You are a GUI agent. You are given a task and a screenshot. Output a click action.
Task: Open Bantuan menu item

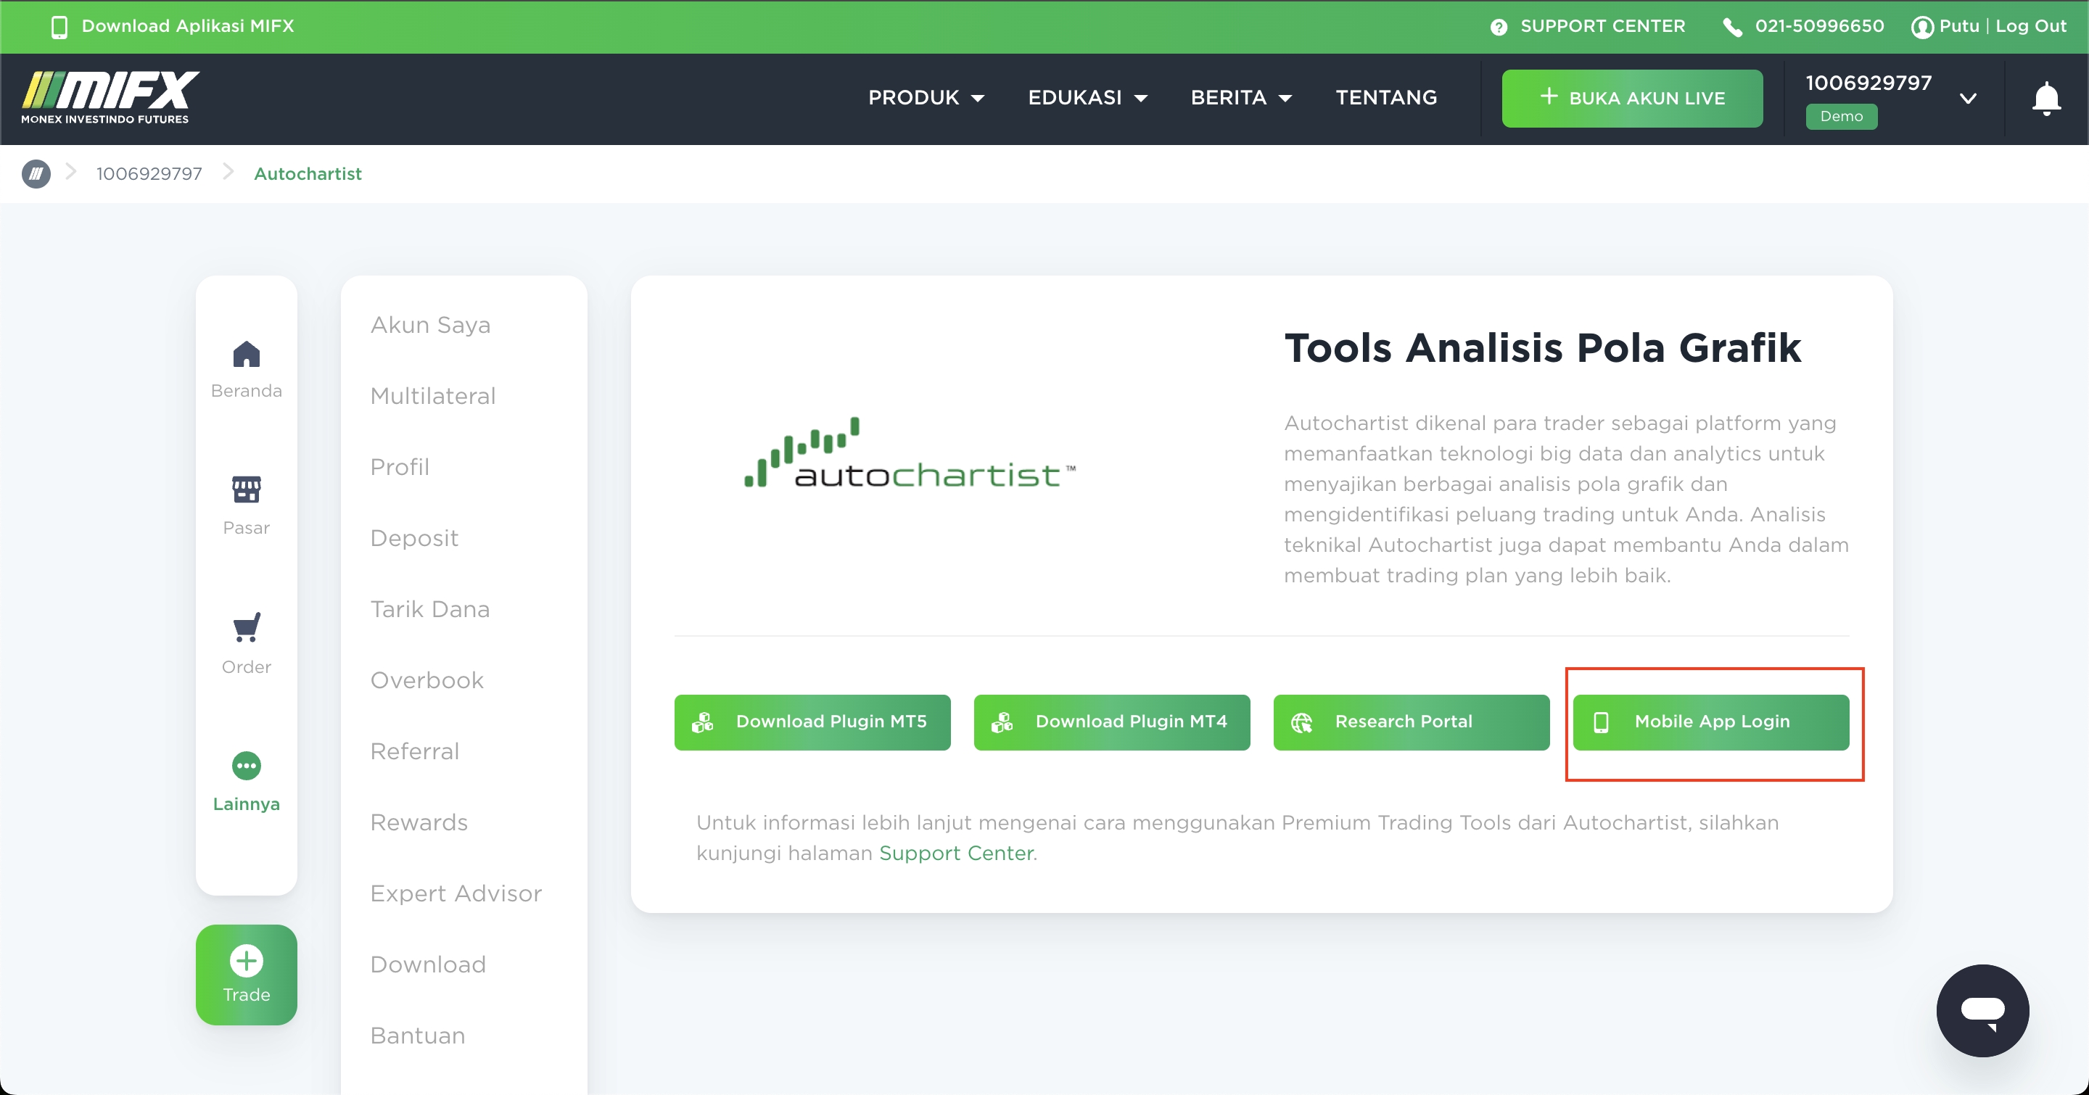(x=418, y=1036)
